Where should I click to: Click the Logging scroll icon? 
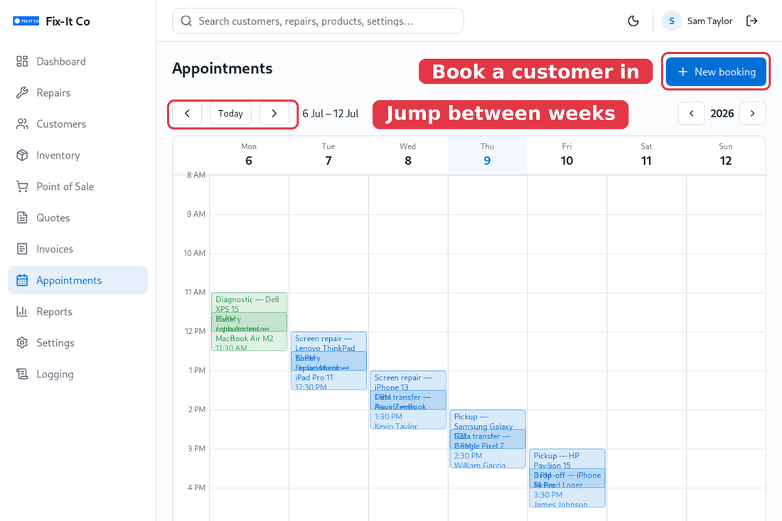pyautogui.click(x=22, y=374)
